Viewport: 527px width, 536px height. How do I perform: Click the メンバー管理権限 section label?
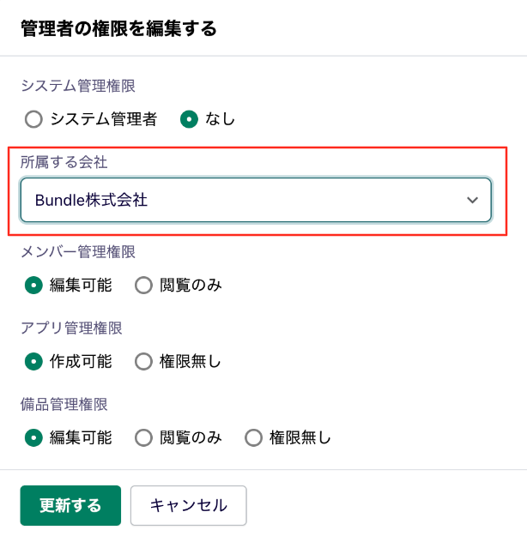pos(78,252)
